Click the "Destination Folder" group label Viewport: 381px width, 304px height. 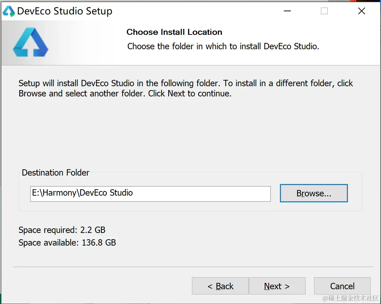pyautogui.click(x=56, y=172)
